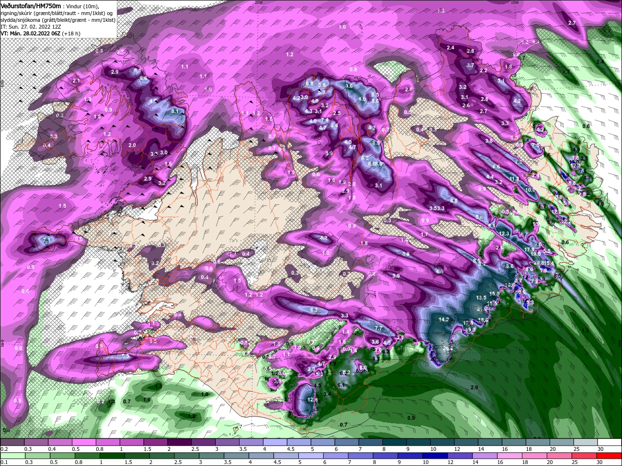Click the 'rigning/skúrir' legend description line

[x=56, y=13]
